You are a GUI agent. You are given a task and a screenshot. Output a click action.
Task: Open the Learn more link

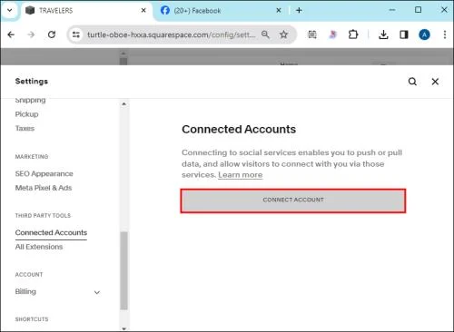click(241, 175)
